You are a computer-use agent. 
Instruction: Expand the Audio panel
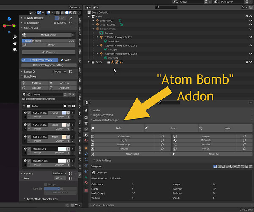point(91,110)
